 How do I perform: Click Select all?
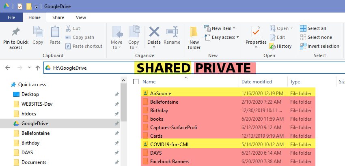click(x=313, y=28)
